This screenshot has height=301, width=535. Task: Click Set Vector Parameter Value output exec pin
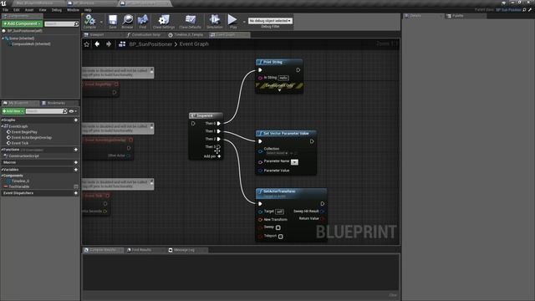312,141
